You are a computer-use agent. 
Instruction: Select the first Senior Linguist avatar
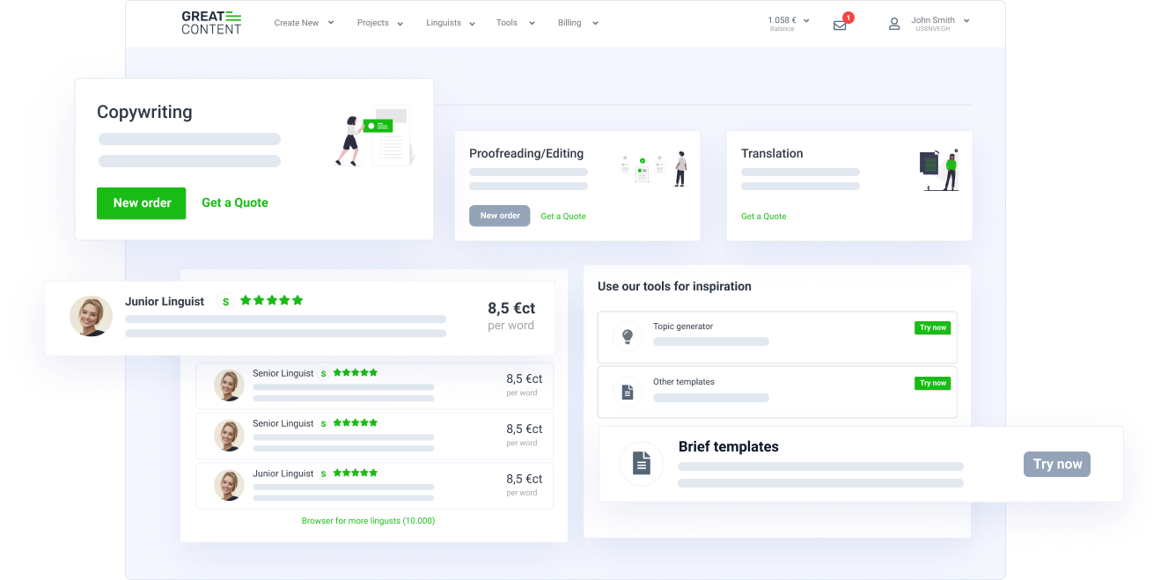click(229, 385)
